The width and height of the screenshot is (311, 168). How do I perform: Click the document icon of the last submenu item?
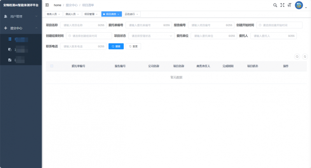tap(10, 60)
